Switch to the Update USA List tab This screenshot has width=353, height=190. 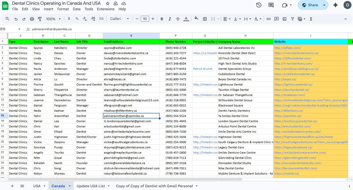[91, 186]
